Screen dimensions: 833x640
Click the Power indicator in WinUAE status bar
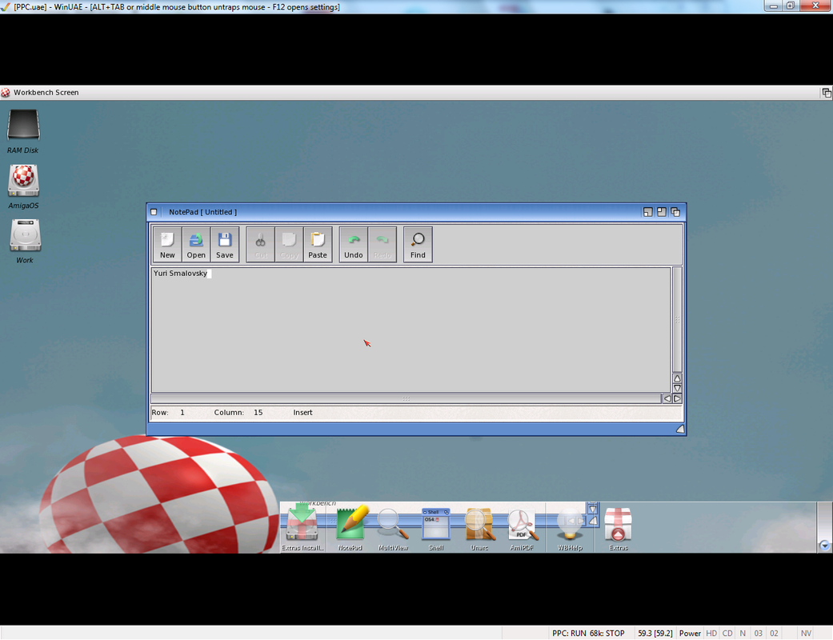click(x=690, y=633)
